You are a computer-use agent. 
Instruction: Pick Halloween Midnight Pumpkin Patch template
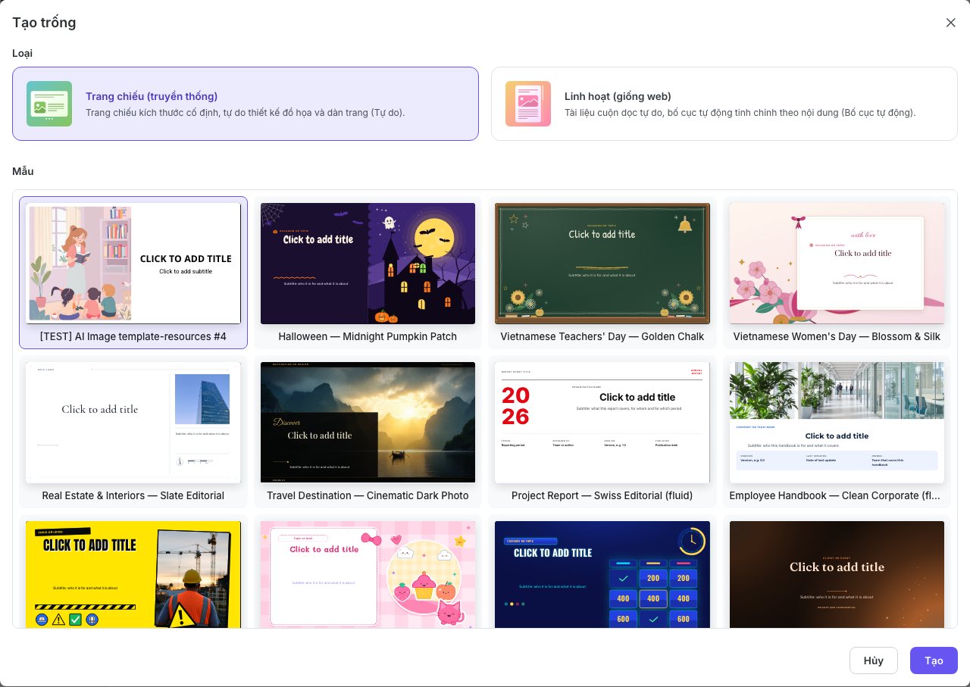tap(368, 273)
